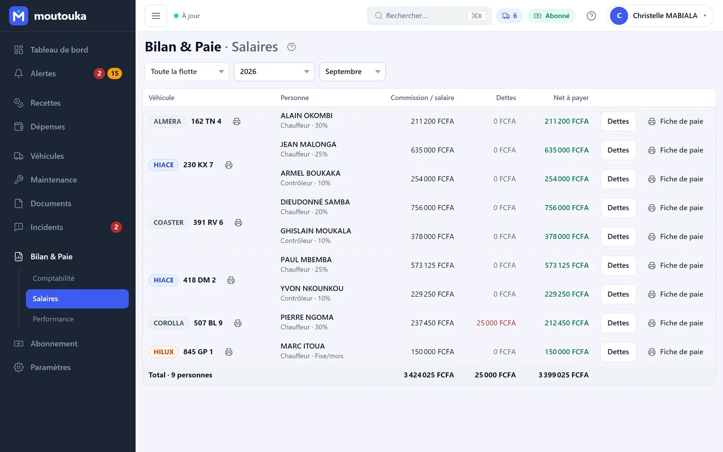Viewport: 723px width, 452px height.
Task: Click the Recettes coins icon
Action: (19, 103)
